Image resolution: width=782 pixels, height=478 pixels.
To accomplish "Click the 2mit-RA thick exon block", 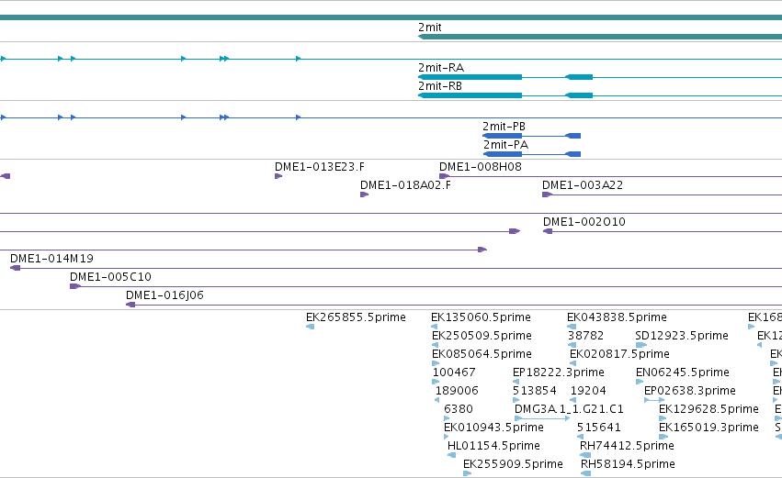I will pyautogui.click(x=470, y=77).
